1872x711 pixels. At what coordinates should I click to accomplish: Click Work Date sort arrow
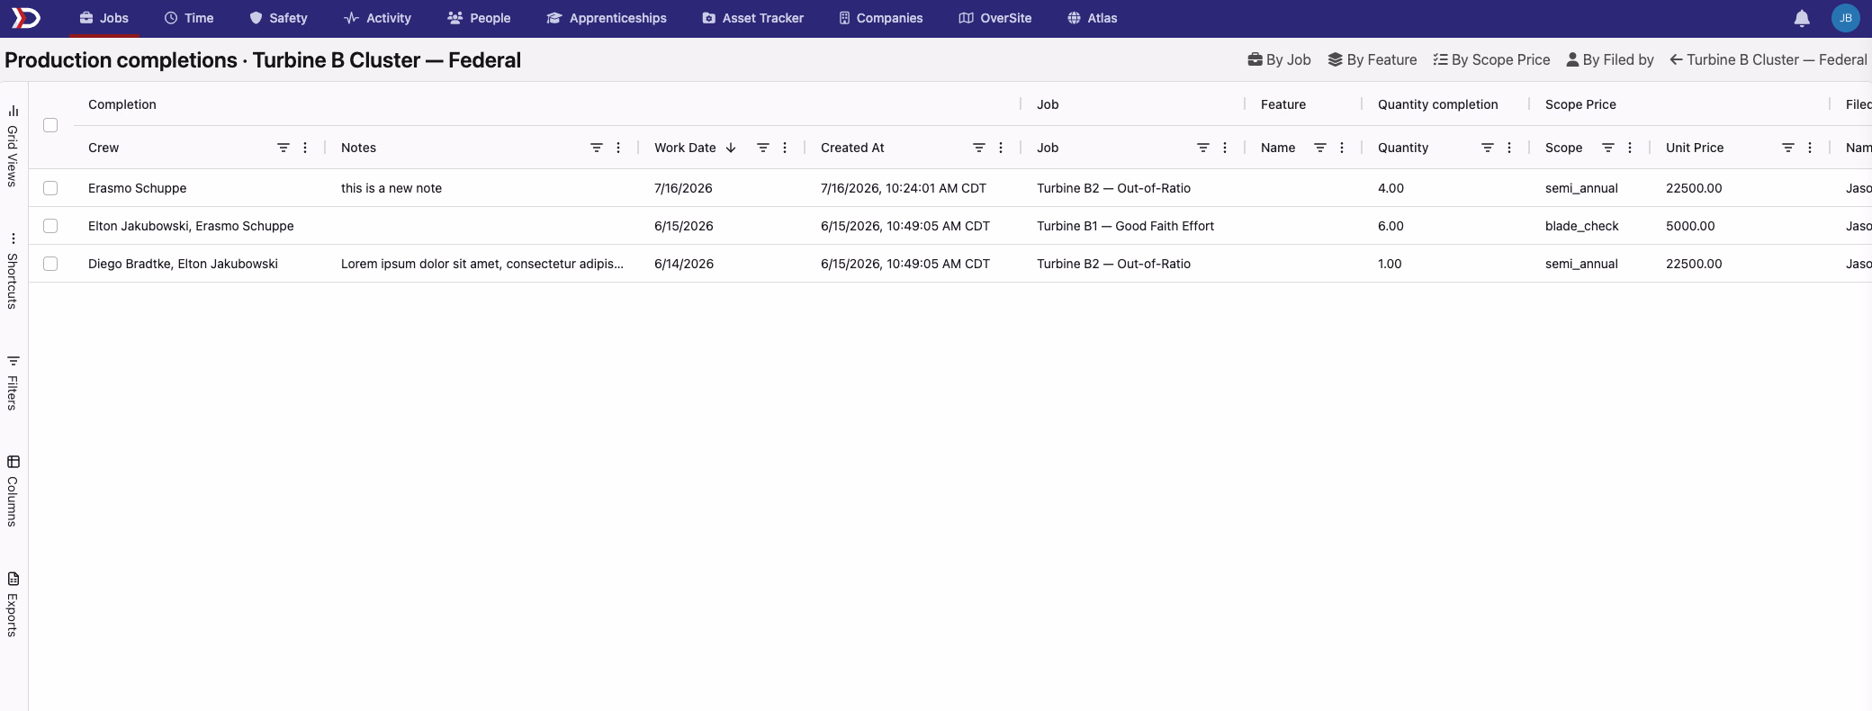tap(731, 148)
